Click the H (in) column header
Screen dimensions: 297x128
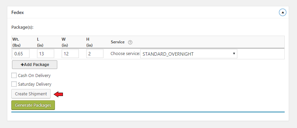click(x=90, y=42)
